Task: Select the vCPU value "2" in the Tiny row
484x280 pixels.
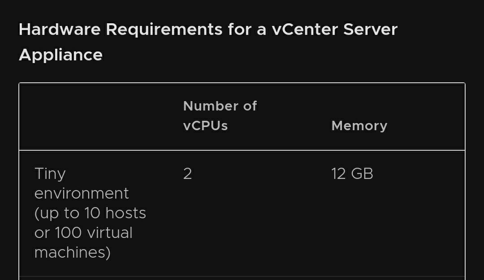Action: 187,174
